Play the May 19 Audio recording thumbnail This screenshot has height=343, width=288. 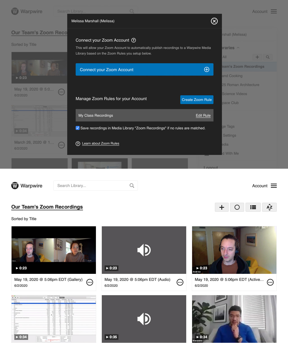click(x=144, y=250)
